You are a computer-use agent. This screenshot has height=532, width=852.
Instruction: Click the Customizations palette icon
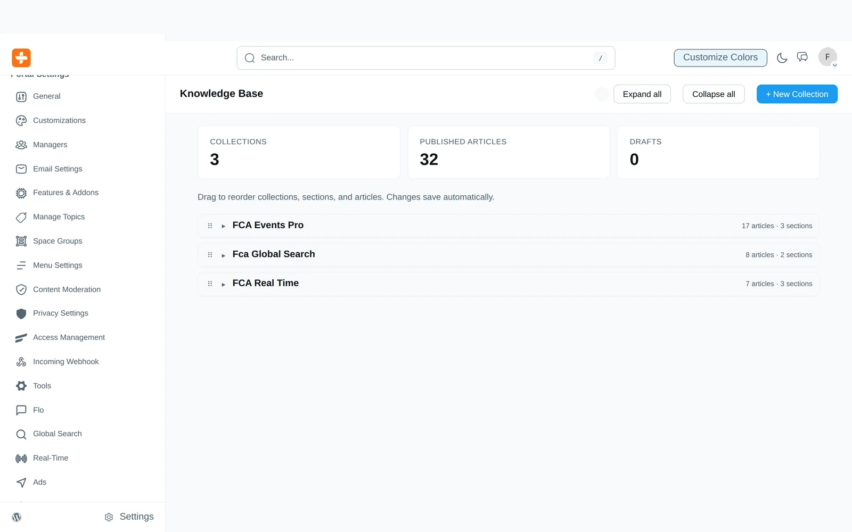pyautogui.click(x=21, y=121)
